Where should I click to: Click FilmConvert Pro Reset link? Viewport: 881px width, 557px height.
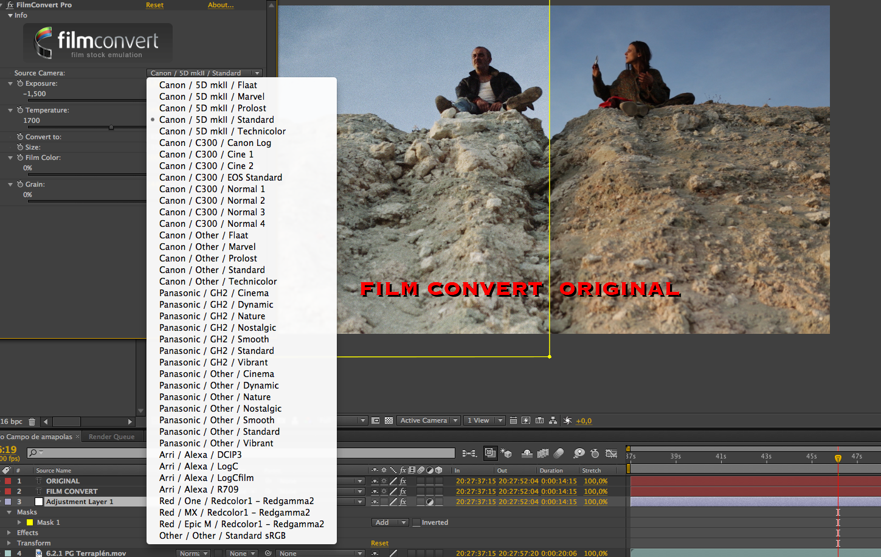(154, 5)
